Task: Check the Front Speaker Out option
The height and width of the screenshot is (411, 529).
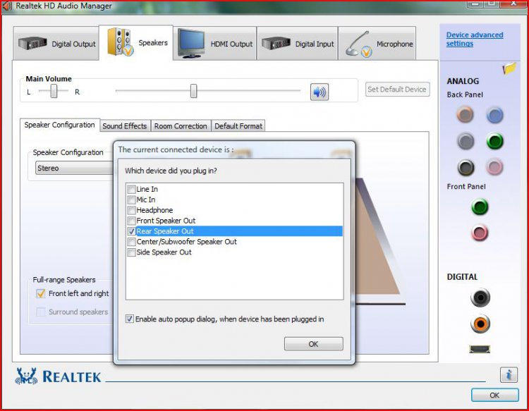Action: [132, 221]
